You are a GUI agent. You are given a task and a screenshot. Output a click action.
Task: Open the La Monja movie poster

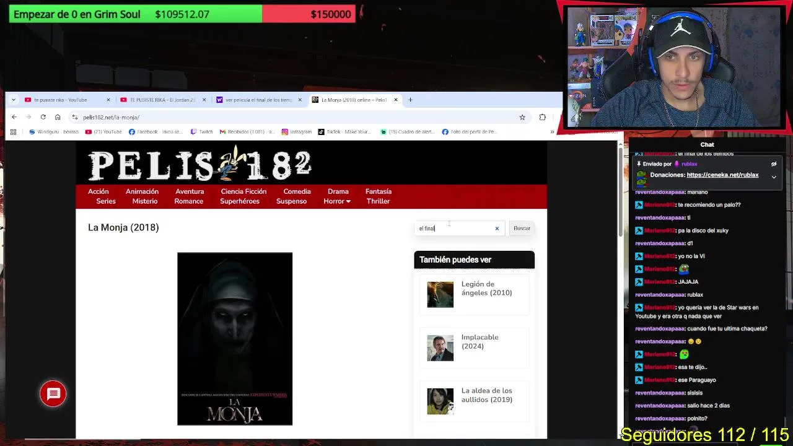click(235, 339)
